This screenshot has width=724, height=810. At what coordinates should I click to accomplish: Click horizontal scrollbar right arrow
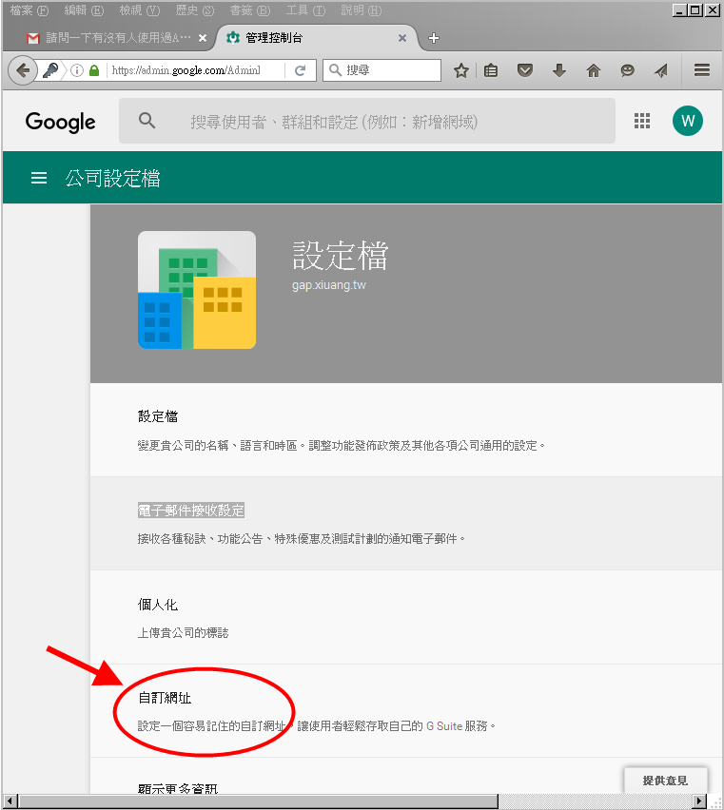click(x=698, y=801)
